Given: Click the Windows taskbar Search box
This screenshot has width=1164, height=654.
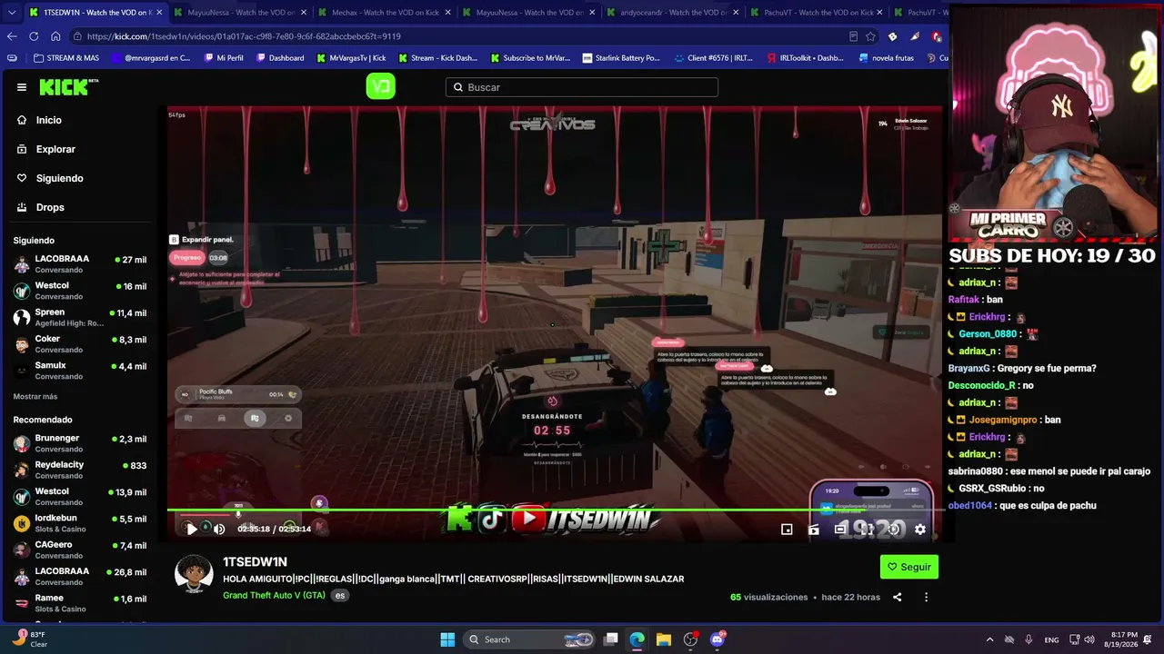Looking at the screenshot, I should [x=529, y=639].
